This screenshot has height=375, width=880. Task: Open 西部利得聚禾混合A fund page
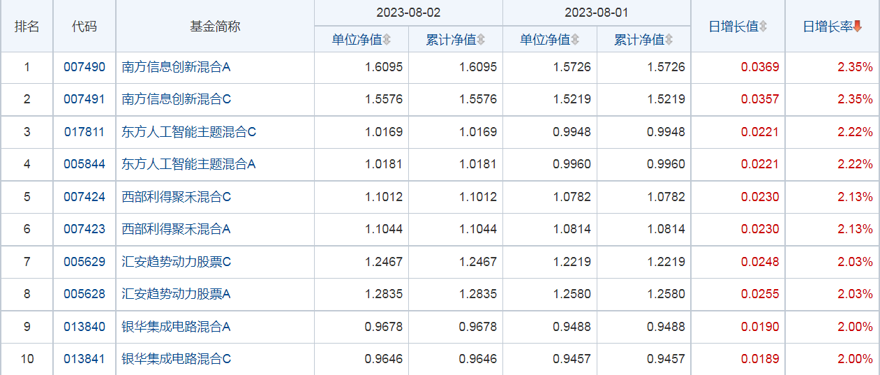point(177,229)
